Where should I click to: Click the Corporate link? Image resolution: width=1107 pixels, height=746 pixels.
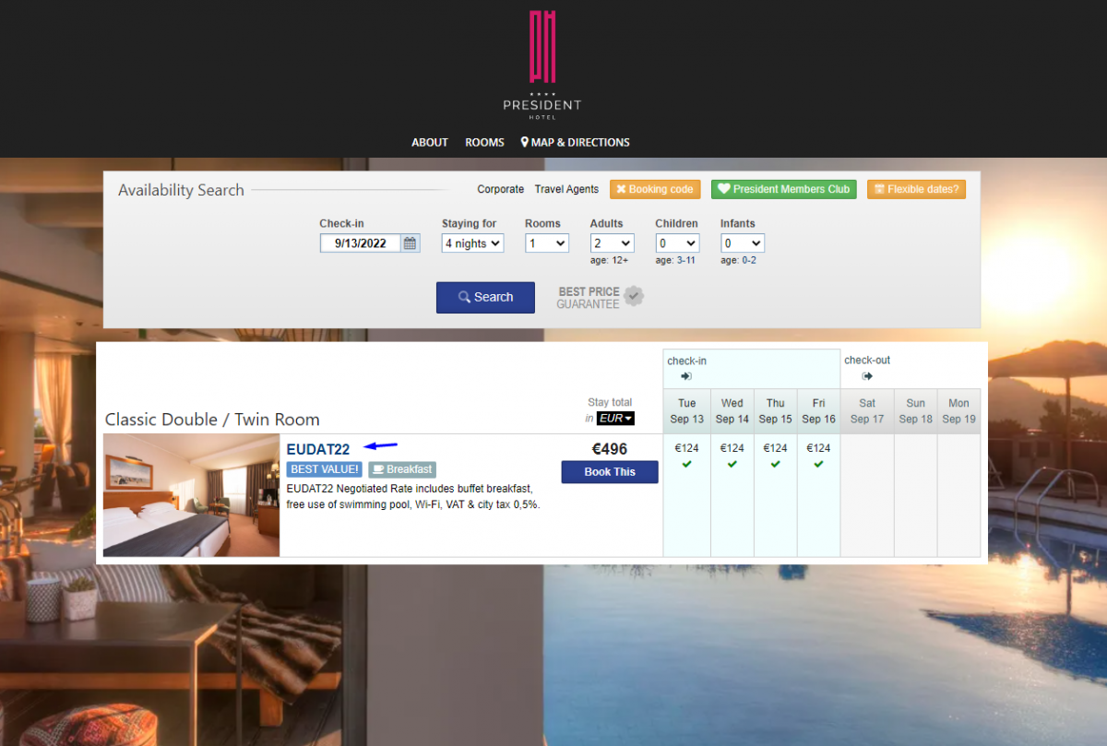tap(501, 189)
